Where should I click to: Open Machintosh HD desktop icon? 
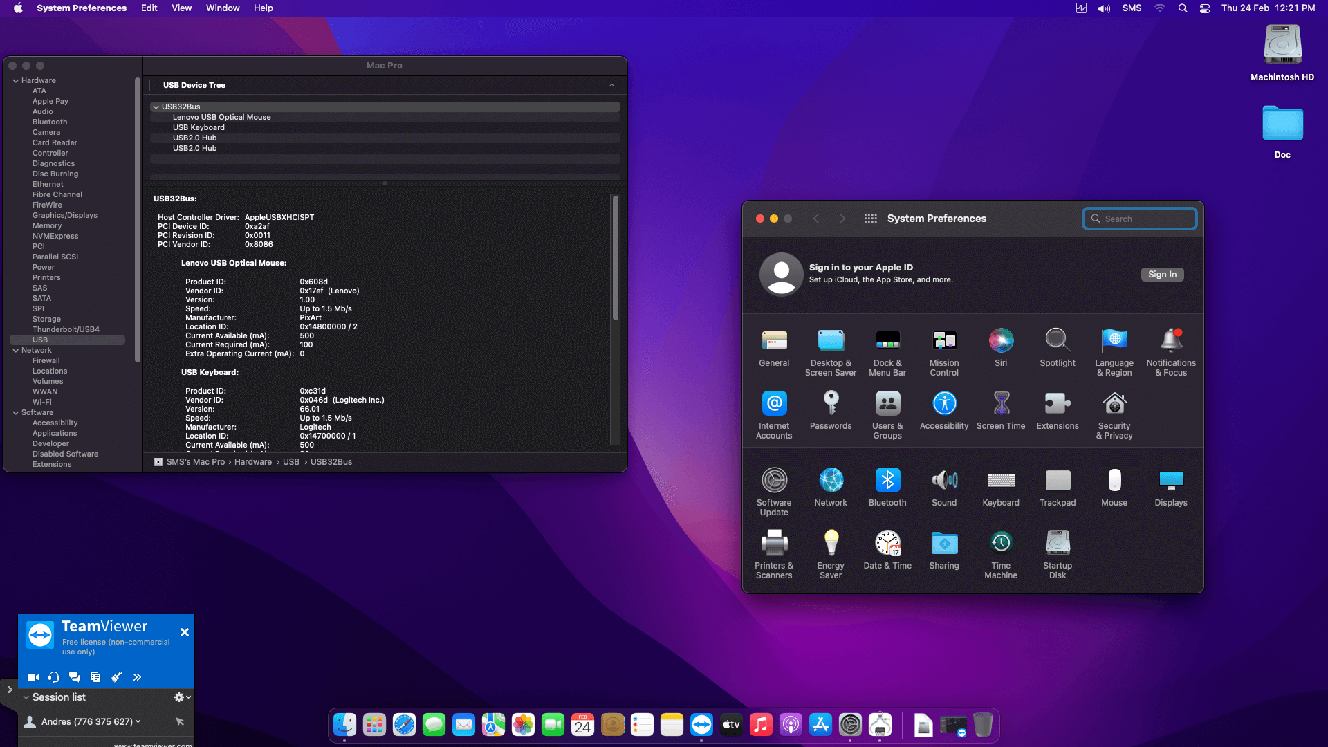coord(1282,53)
